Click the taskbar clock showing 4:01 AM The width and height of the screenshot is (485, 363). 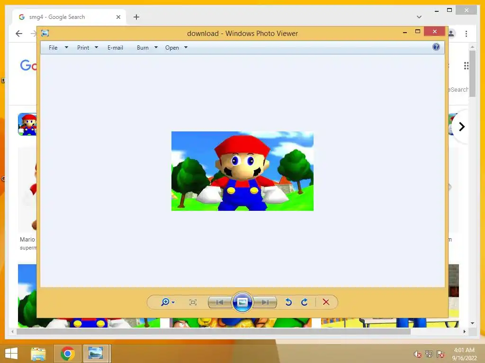(x=464, y=354)
